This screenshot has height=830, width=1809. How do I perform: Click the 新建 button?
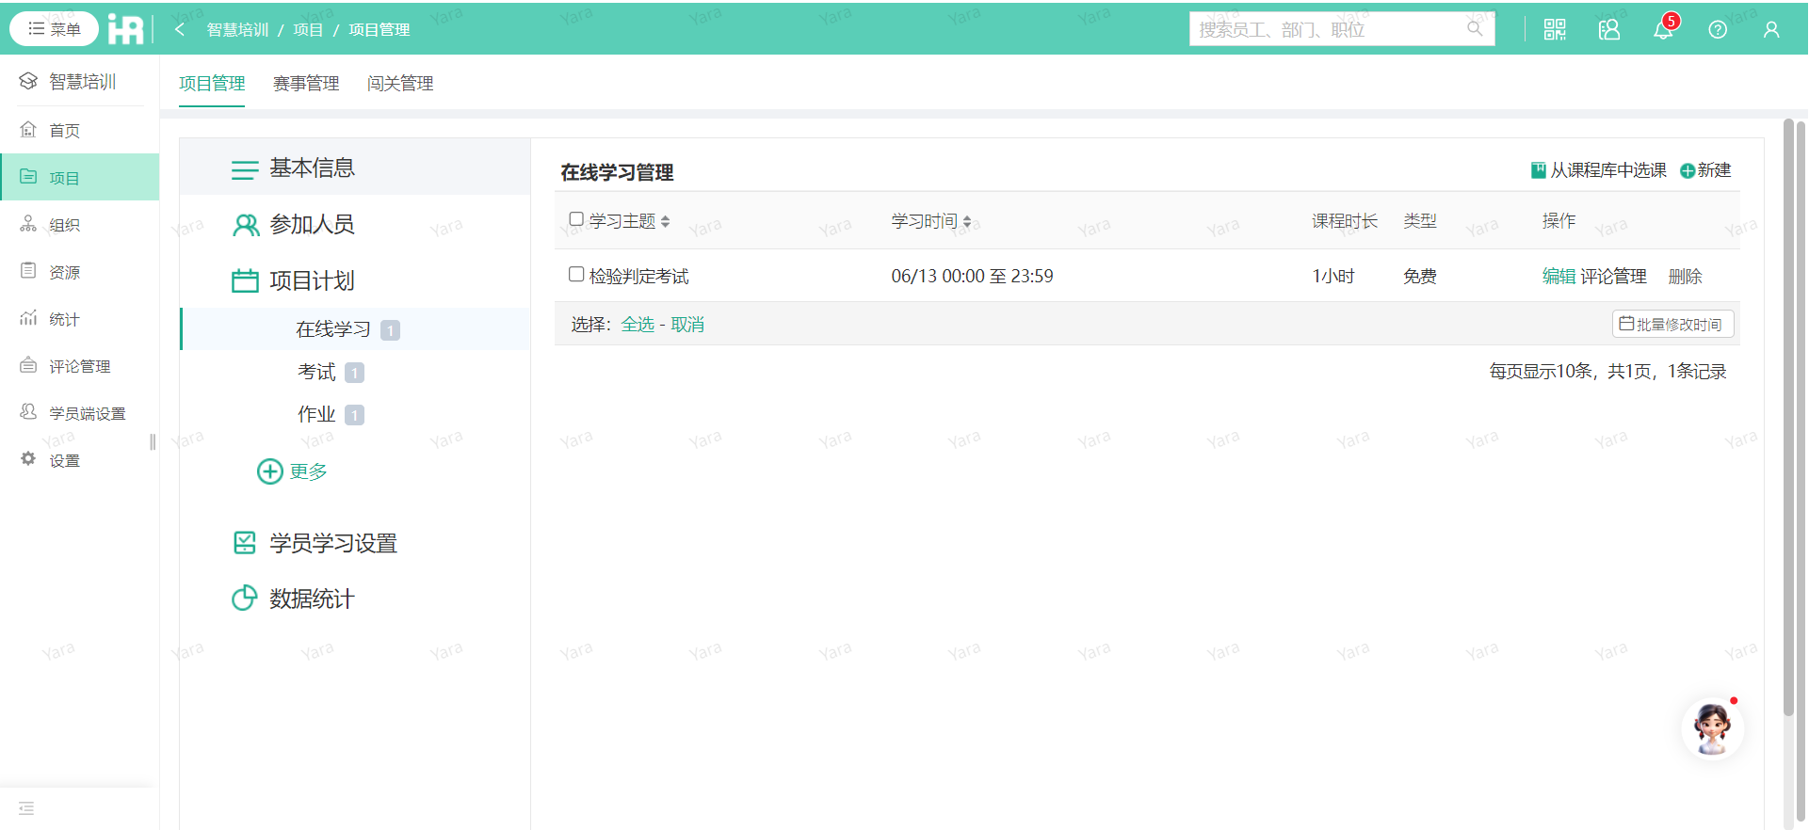click(x=1705, y=170)
